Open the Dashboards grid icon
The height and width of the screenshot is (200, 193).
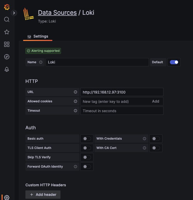point(7,44)
